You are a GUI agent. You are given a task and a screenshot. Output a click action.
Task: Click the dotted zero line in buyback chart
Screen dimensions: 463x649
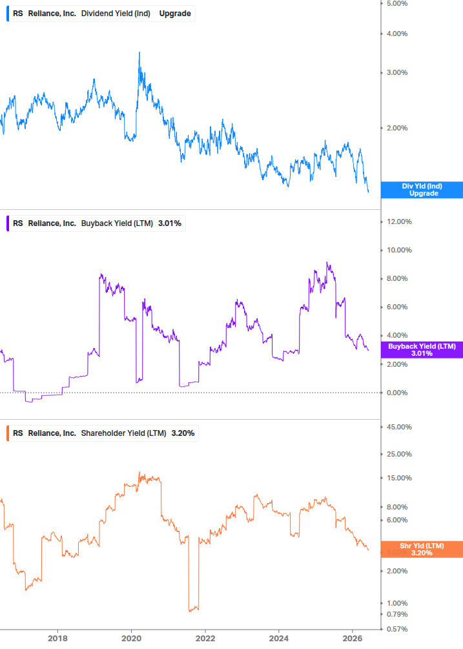click(x=190, y=393)
